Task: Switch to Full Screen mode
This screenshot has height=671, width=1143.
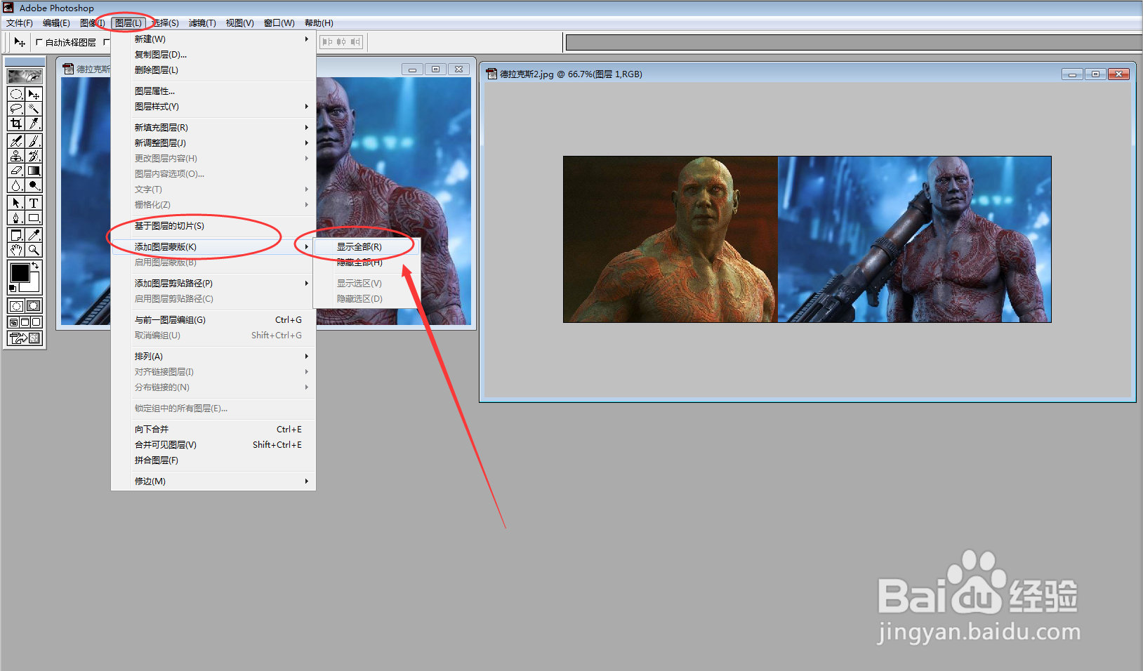Action: (x=37, y=322)
